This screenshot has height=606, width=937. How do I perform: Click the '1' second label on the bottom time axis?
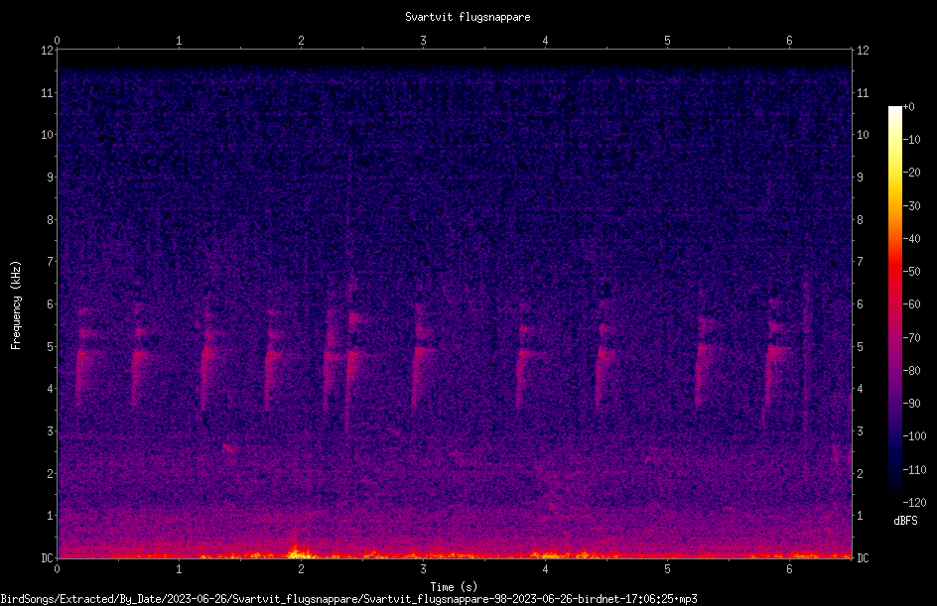[x=179, y=569]
